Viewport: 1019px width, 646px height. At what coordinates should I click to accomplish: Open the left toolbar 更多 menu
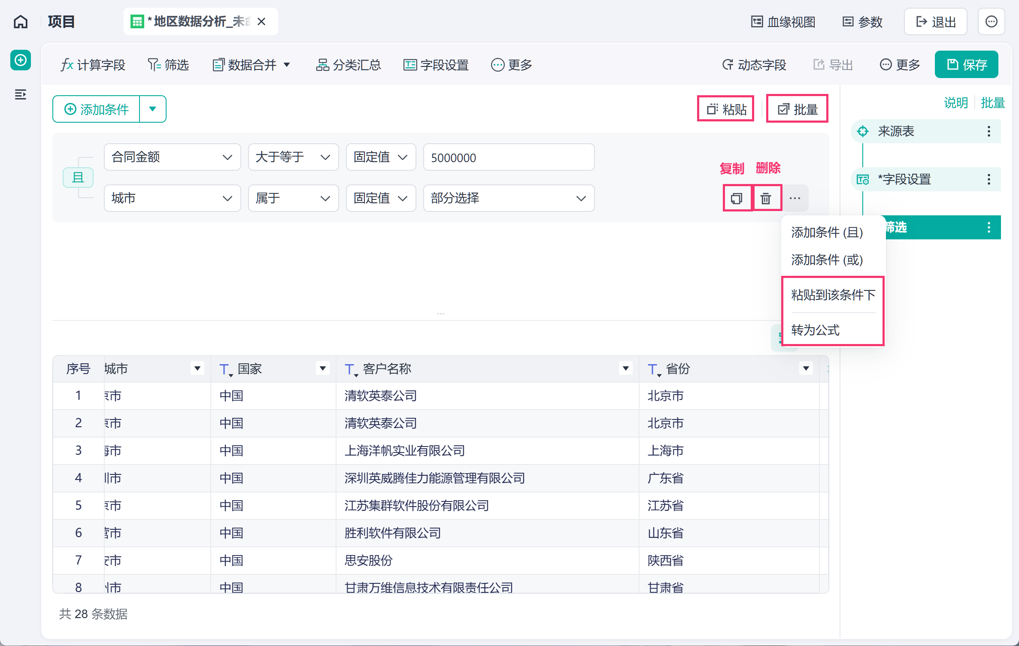512,65
